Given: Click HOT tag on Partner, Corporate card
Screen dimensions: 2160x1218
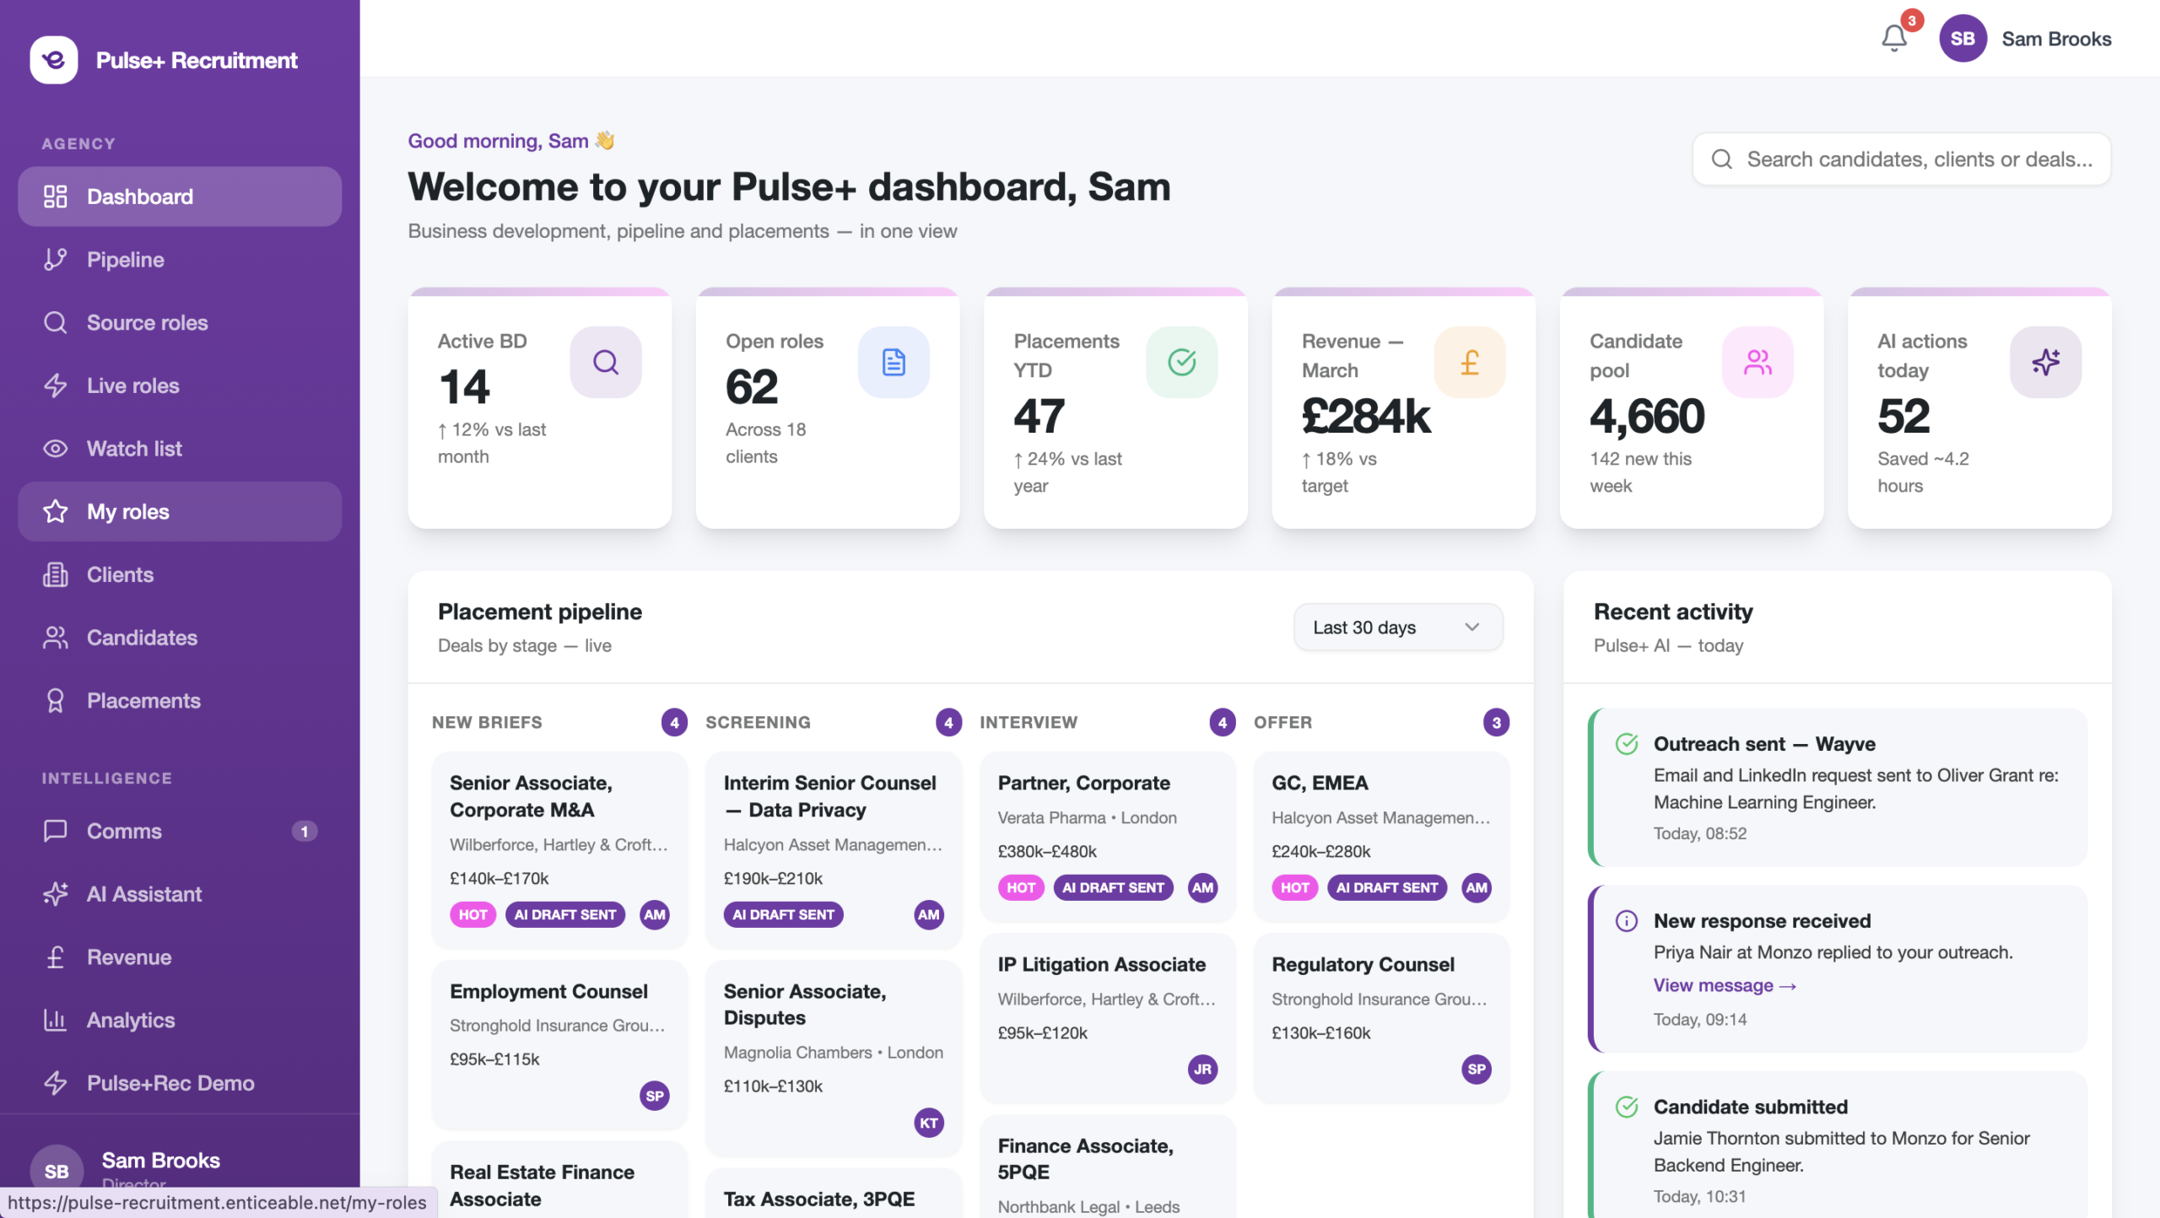Looking at the screenshot, I should click(x=1020, y=888).
